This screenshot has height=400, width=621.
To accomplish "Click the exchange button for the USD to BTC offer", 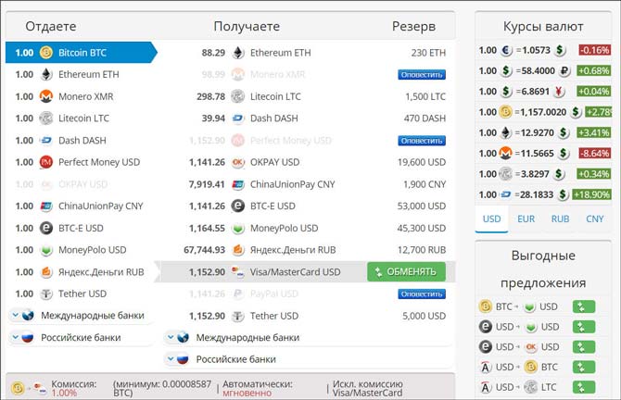I will coord(584,368).
